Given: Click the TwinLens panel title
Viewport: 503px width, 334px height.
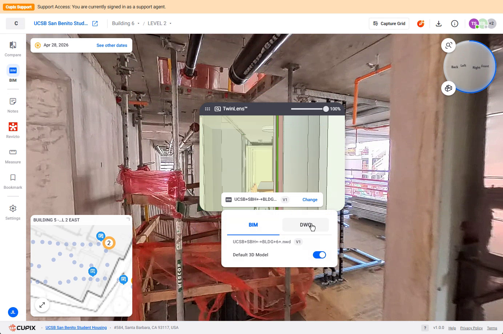Looking at the screenshot, I should [235, 109].
